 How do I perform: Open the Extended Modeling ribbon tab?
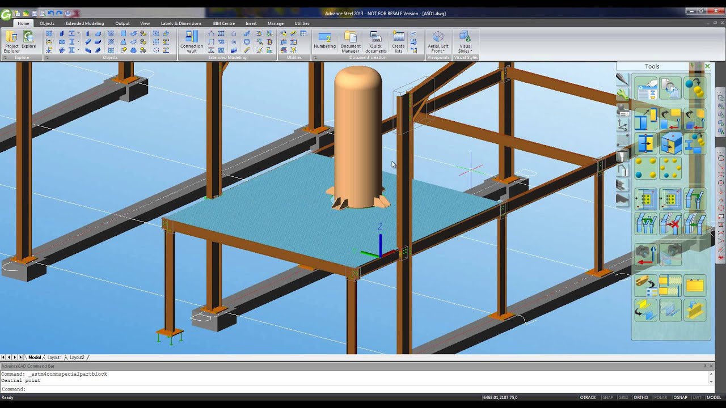point(85,23)
